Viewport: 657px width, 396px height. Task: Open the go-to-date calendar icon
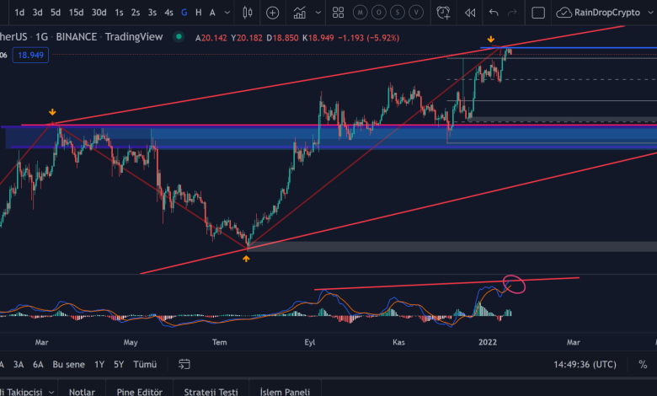pos(184,364)
